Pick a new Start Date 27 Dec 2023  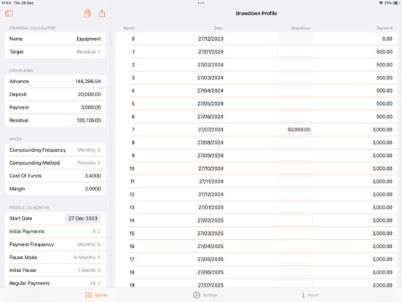(x=83, y=219)
